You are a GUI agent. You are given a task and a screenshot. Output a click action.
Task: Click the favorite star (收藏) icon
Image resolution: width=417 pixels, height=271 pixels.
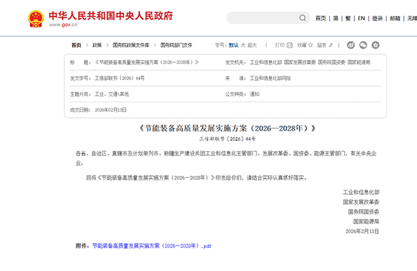(310, 45)
